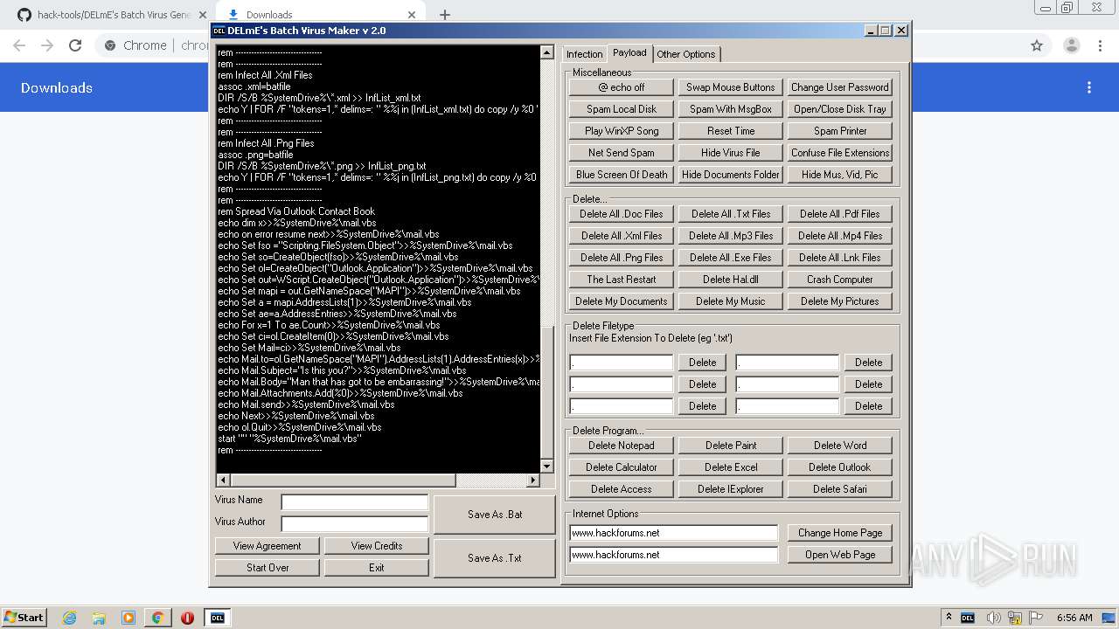
Task: Click Save As .Txt button
Action: click(x=495, y=558)
